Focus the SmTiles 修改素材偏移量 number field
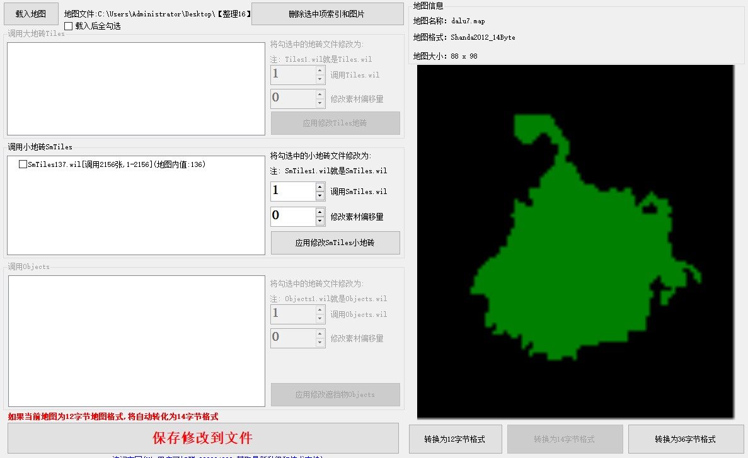The width and height of the screenshot is (748, 458). (292, 217)
